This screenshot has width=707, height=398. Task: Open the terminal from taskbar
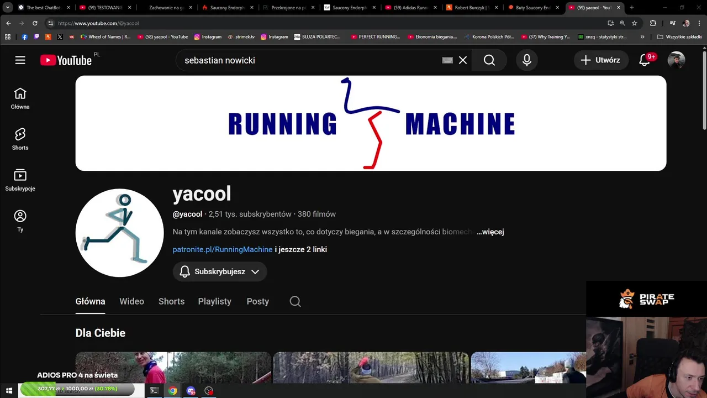[x=155, y=391]
